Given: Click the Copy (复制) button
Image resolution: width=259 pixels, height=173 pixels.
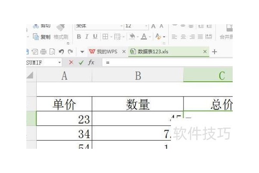Looking at the screenshot, I should (x=41, y=37).
